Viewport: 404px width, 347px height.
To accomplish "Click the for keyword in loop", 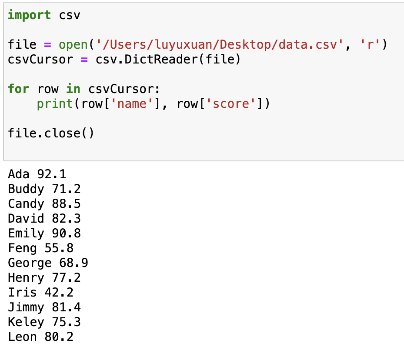I will tap(18, 89).
